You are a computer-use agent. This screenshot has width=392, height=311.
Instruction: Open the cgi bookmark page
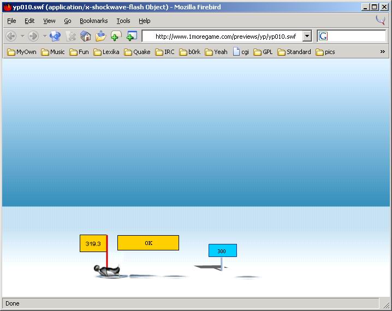pos(241,52)
